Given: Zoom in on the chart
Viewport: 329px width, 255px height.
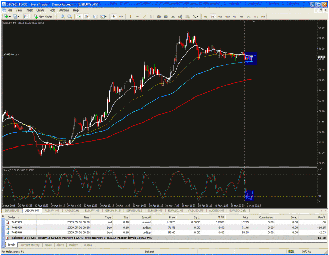Looking at the screenshot, I should point(62,16).
